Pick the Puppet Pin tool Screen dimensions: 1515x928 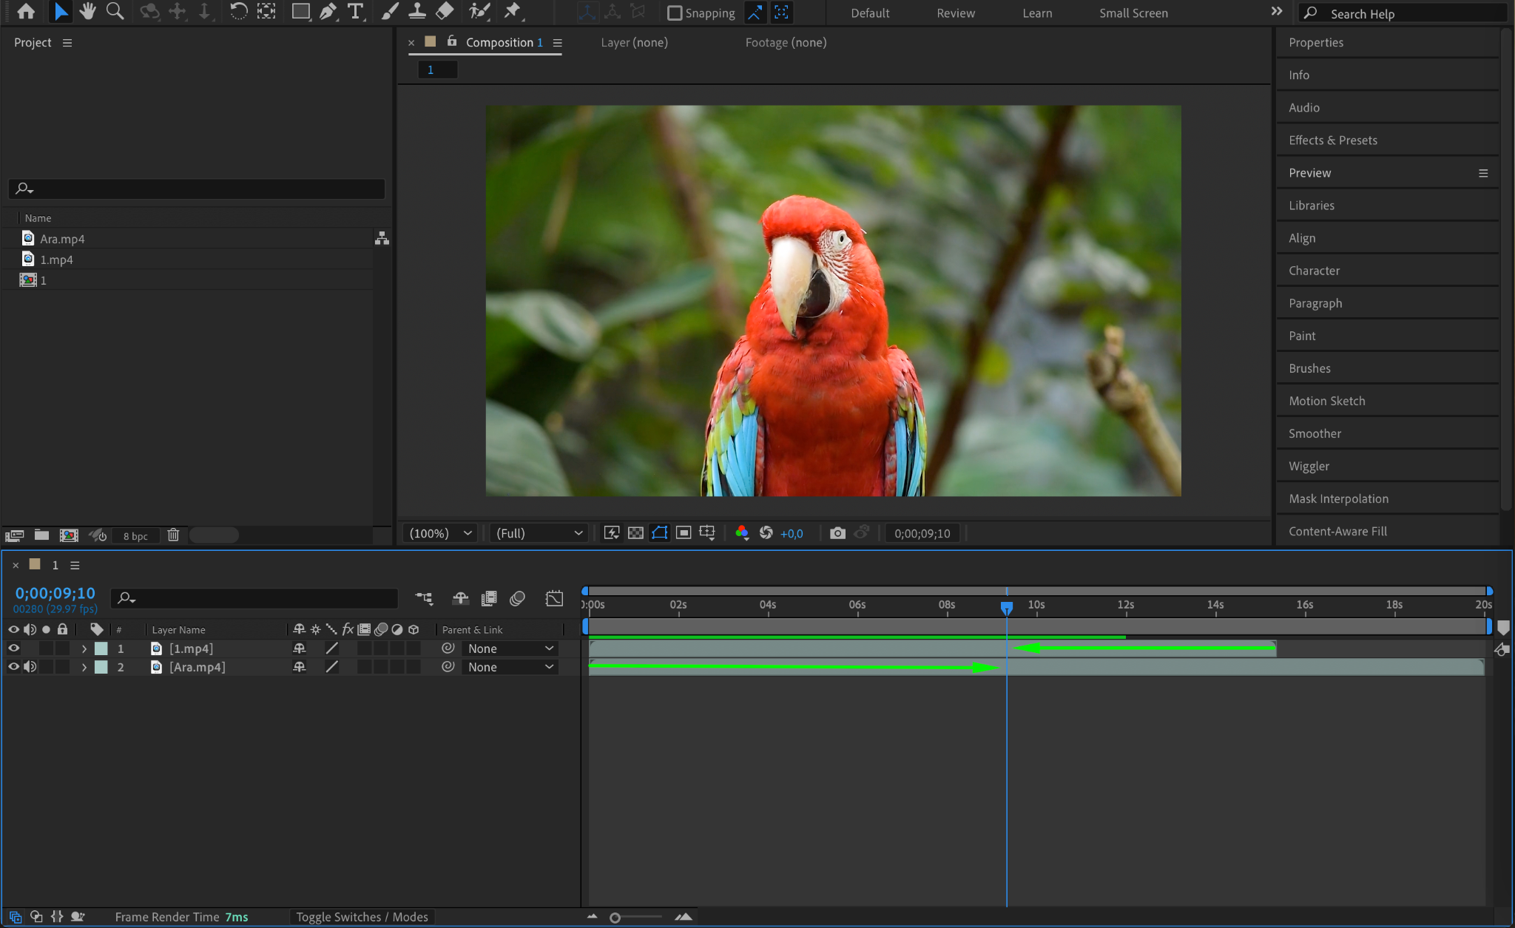tap(512, 11)
